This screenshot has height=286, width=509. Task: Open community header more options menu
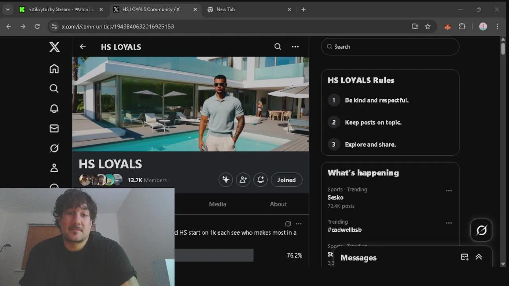(x=295, y=47)
